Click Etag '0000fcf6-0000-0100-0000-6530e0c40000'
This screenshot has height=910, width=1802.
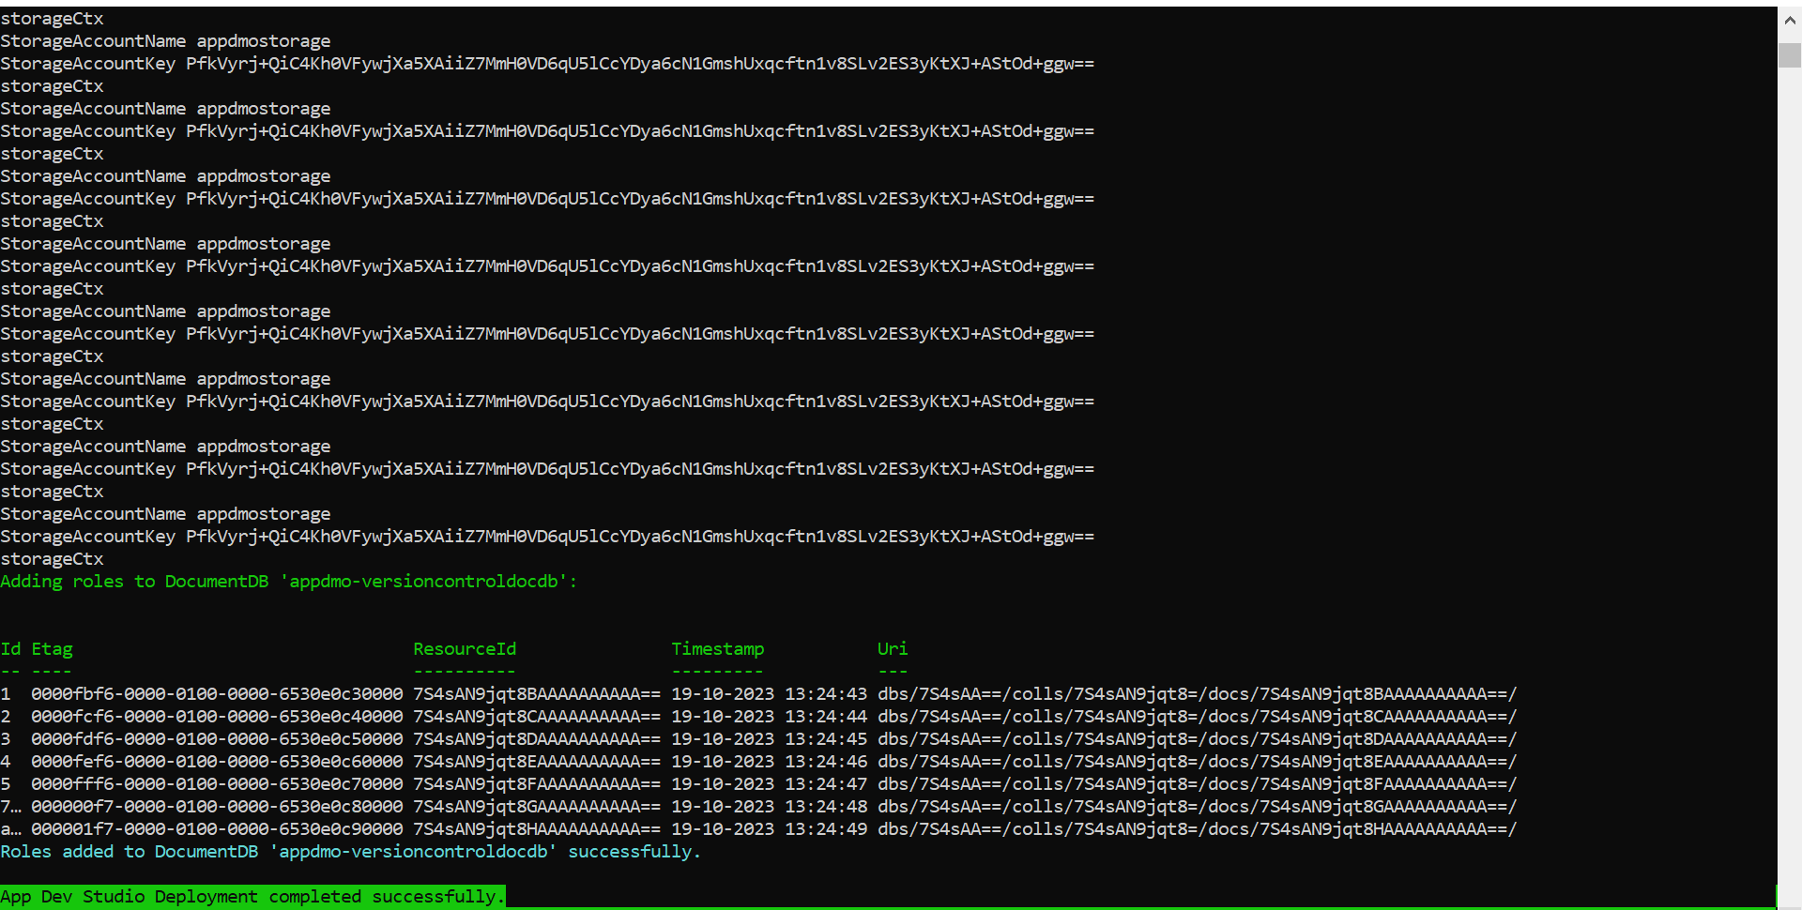(x=217, y=717)
